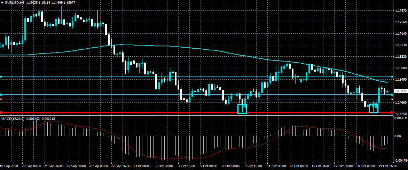Select the thick cyan horizontal line
This screenshot has height=170, width=408.
click(196, 95)
